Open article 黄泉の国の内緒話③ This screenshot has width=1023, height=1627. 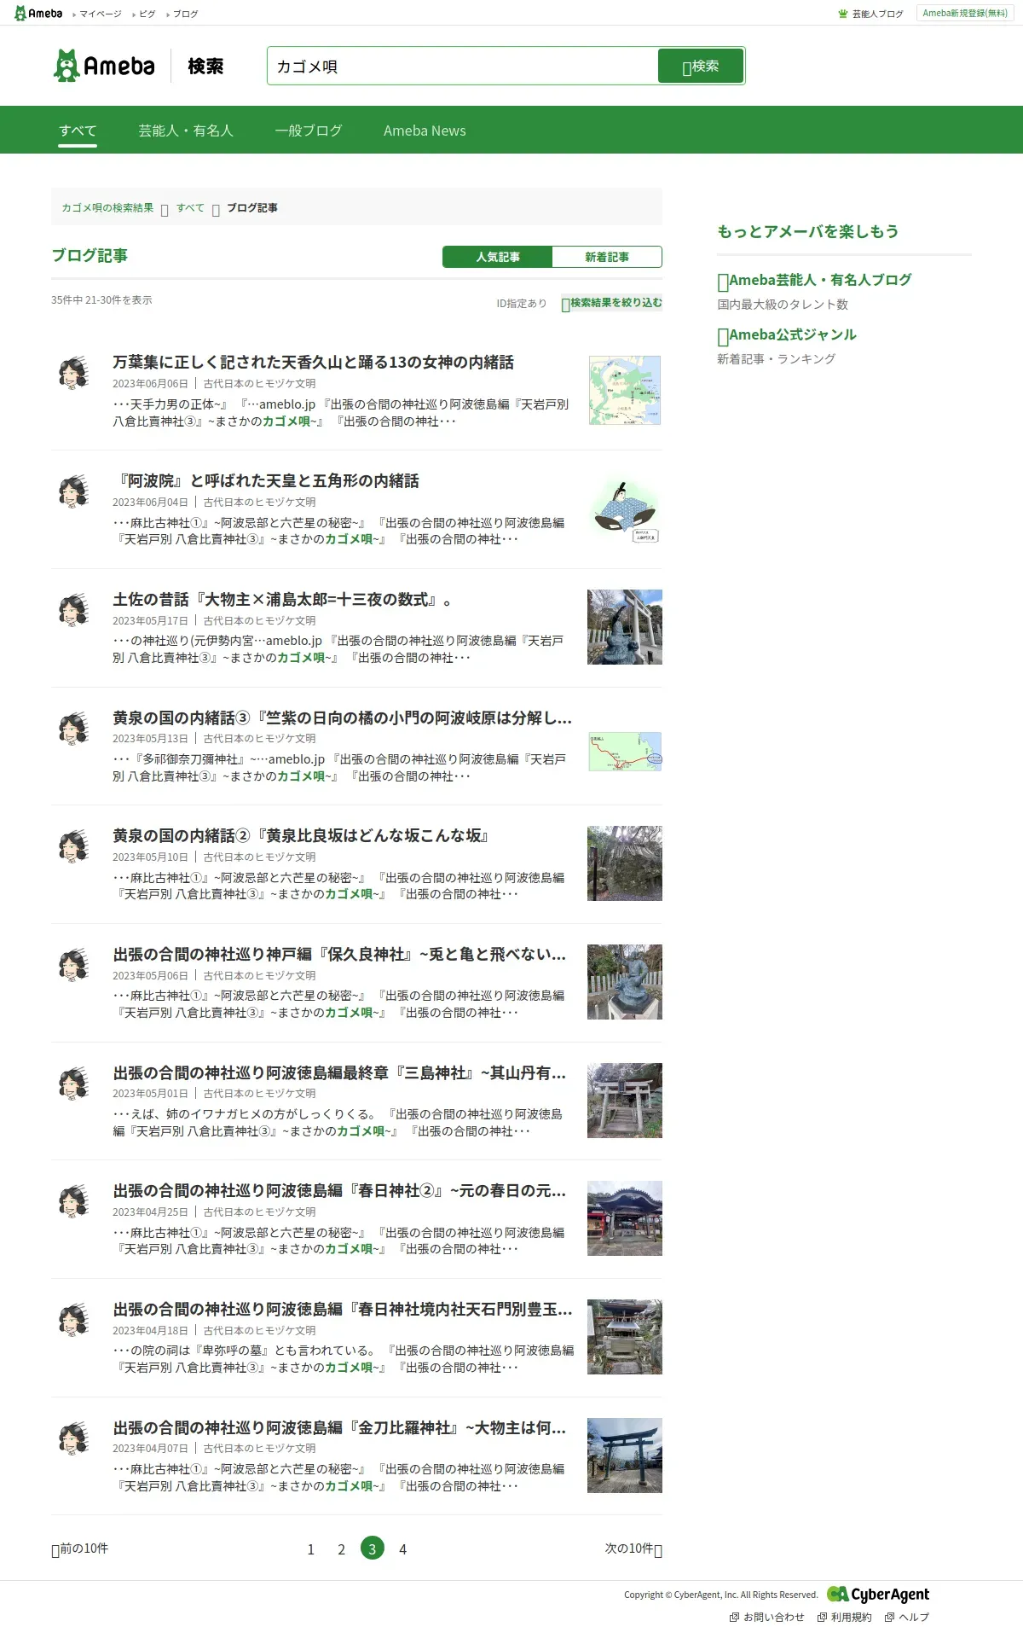(342, 718)
